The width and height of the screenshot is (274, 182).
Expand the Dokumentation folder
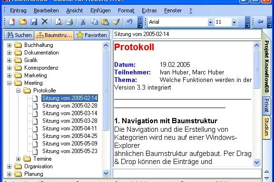9,53
